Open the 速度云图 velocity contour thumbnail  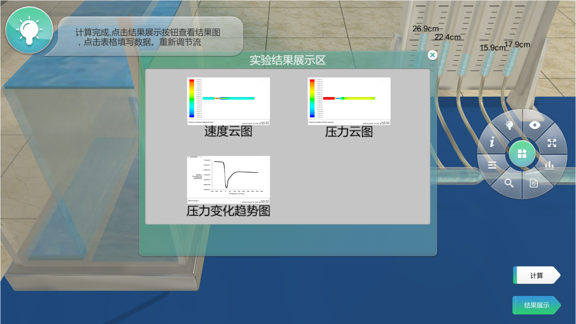228,101
